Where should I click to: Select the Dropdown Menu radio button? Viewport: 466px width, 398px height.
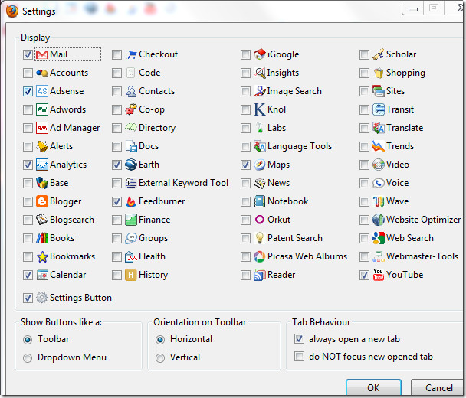coord(28,357)
